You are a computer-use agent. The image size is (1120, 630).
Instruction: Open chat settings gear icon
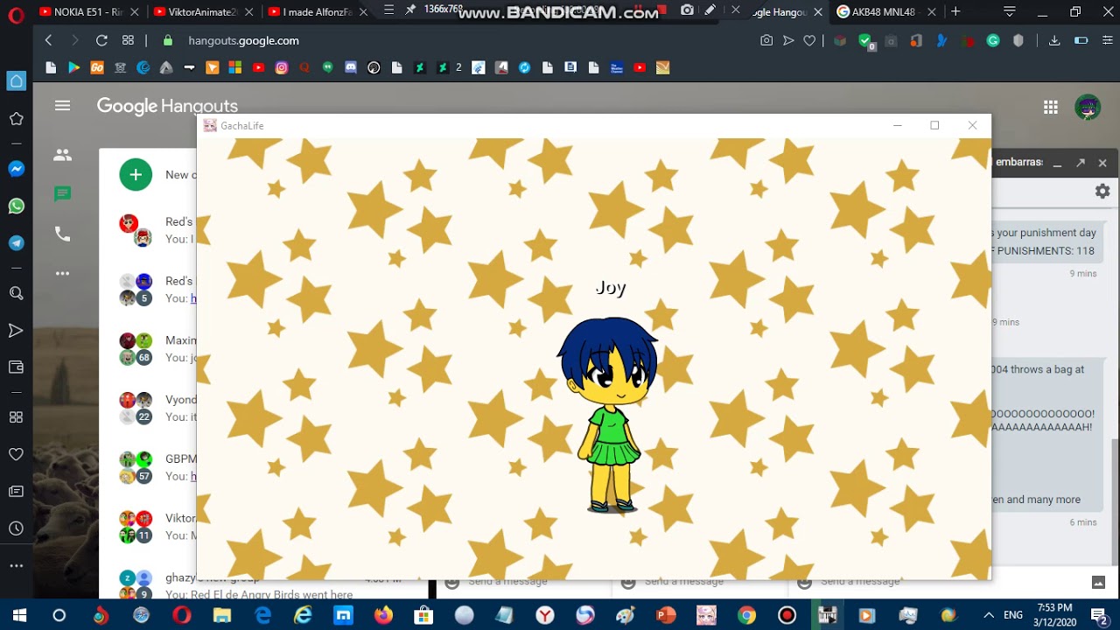(1102, 191)
